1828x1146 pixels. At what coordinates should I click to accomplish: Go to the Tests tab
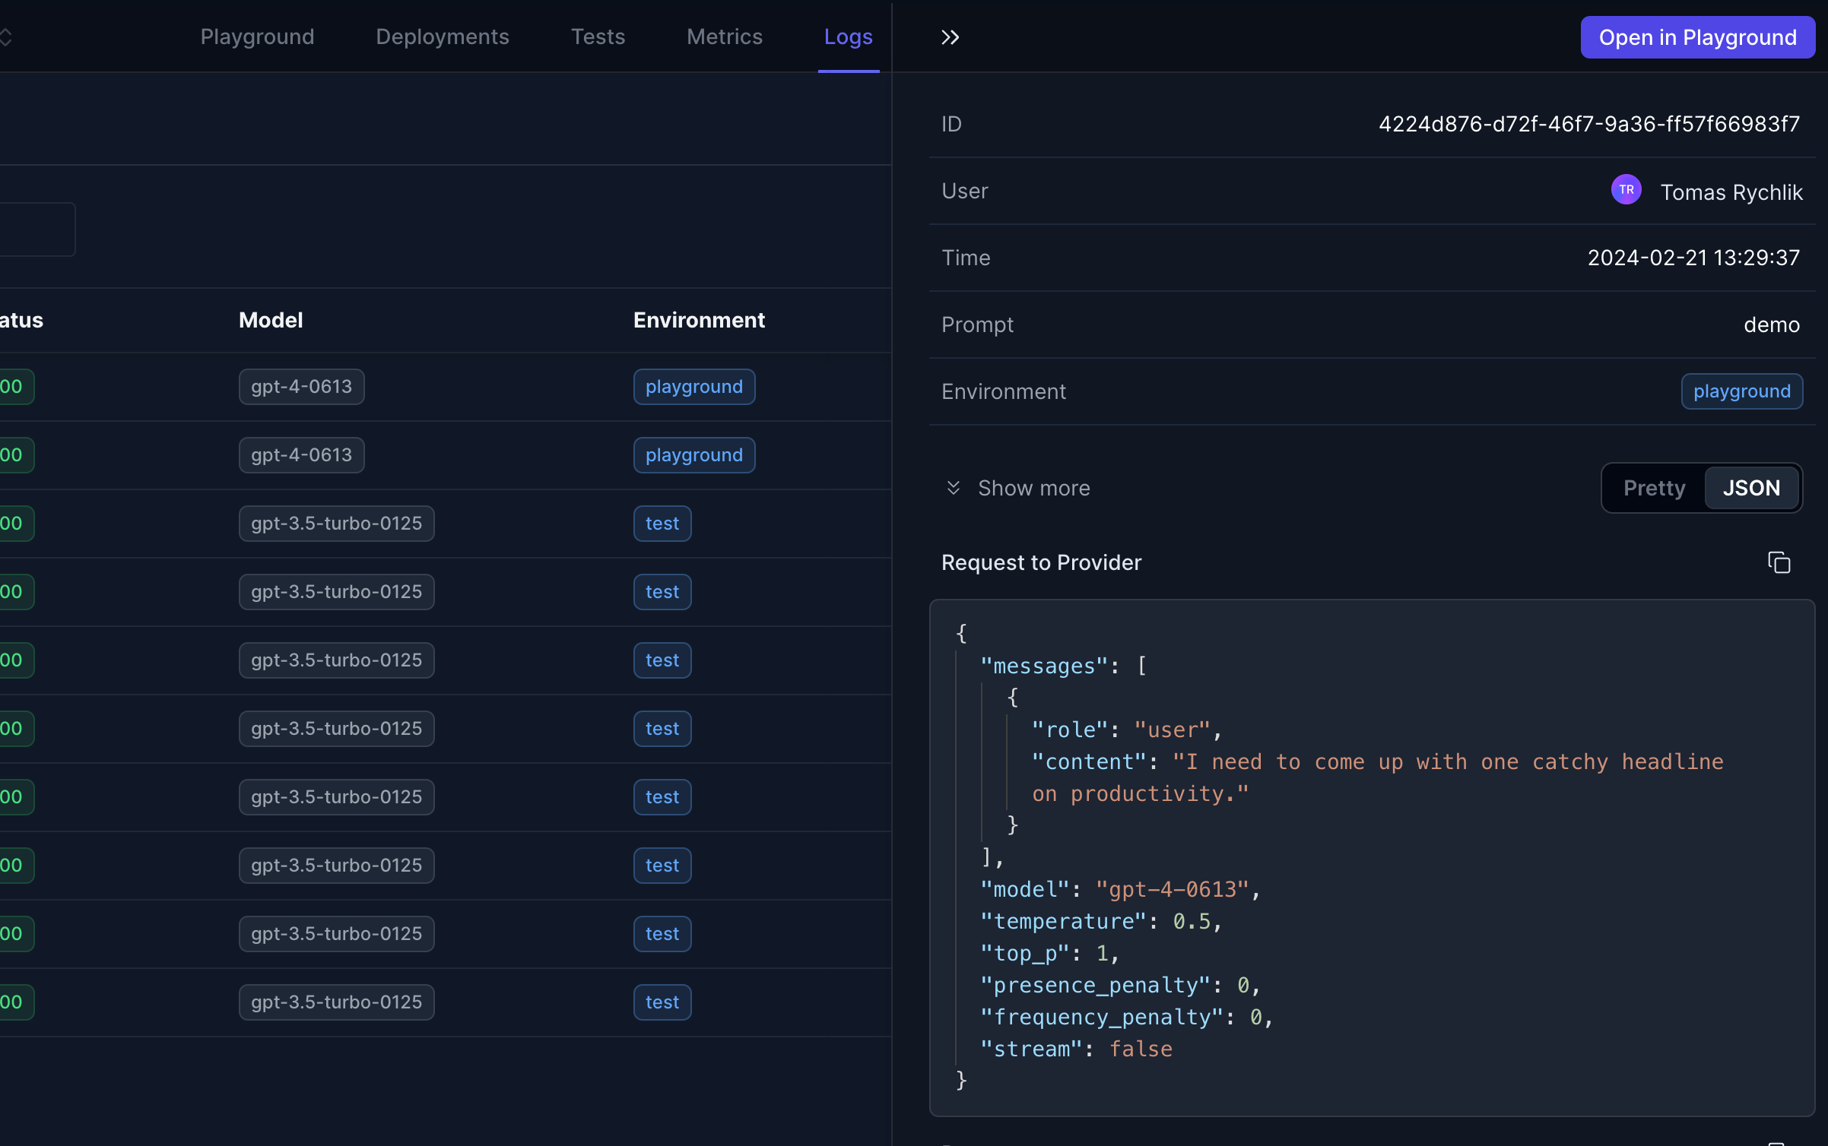click(x=598, y=36)
